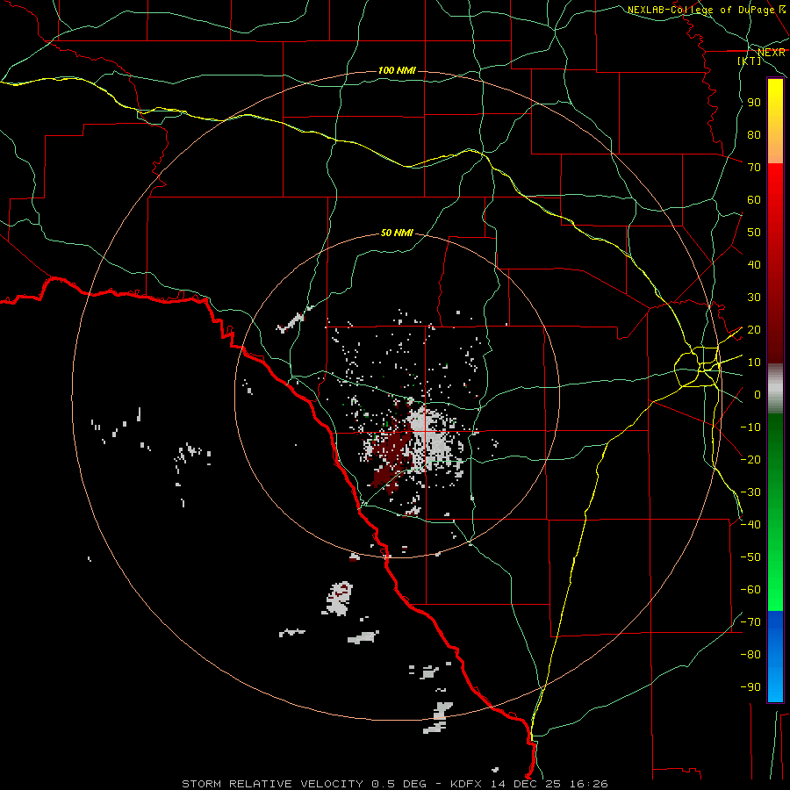This screenshot has height=790, width=790.
Task: Click the NEXLAB-College of DuPage label
Action: click(706, 10)
